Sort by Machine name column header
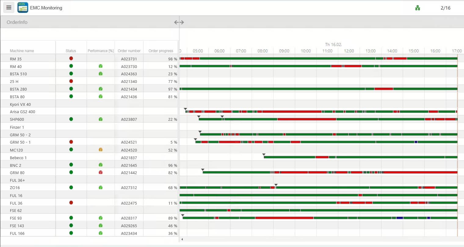This screenshot has width=464, height=247. 22,51
